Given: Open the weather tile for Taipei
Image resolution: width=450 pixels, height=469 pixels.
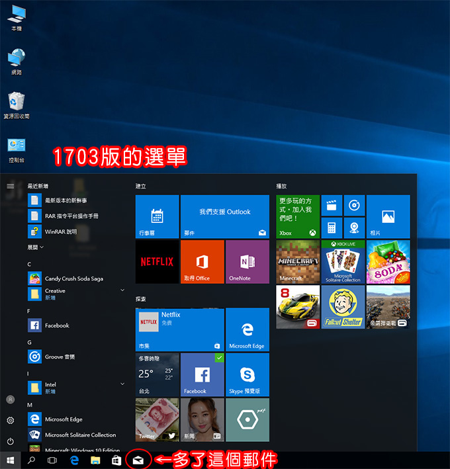Looking at the screenshot, I should [x=157, y=374].
